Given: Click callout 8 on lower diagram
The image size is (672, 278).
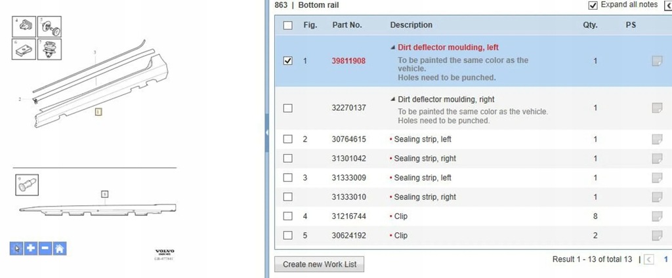Looking at the screenshot, I should 104,194.
